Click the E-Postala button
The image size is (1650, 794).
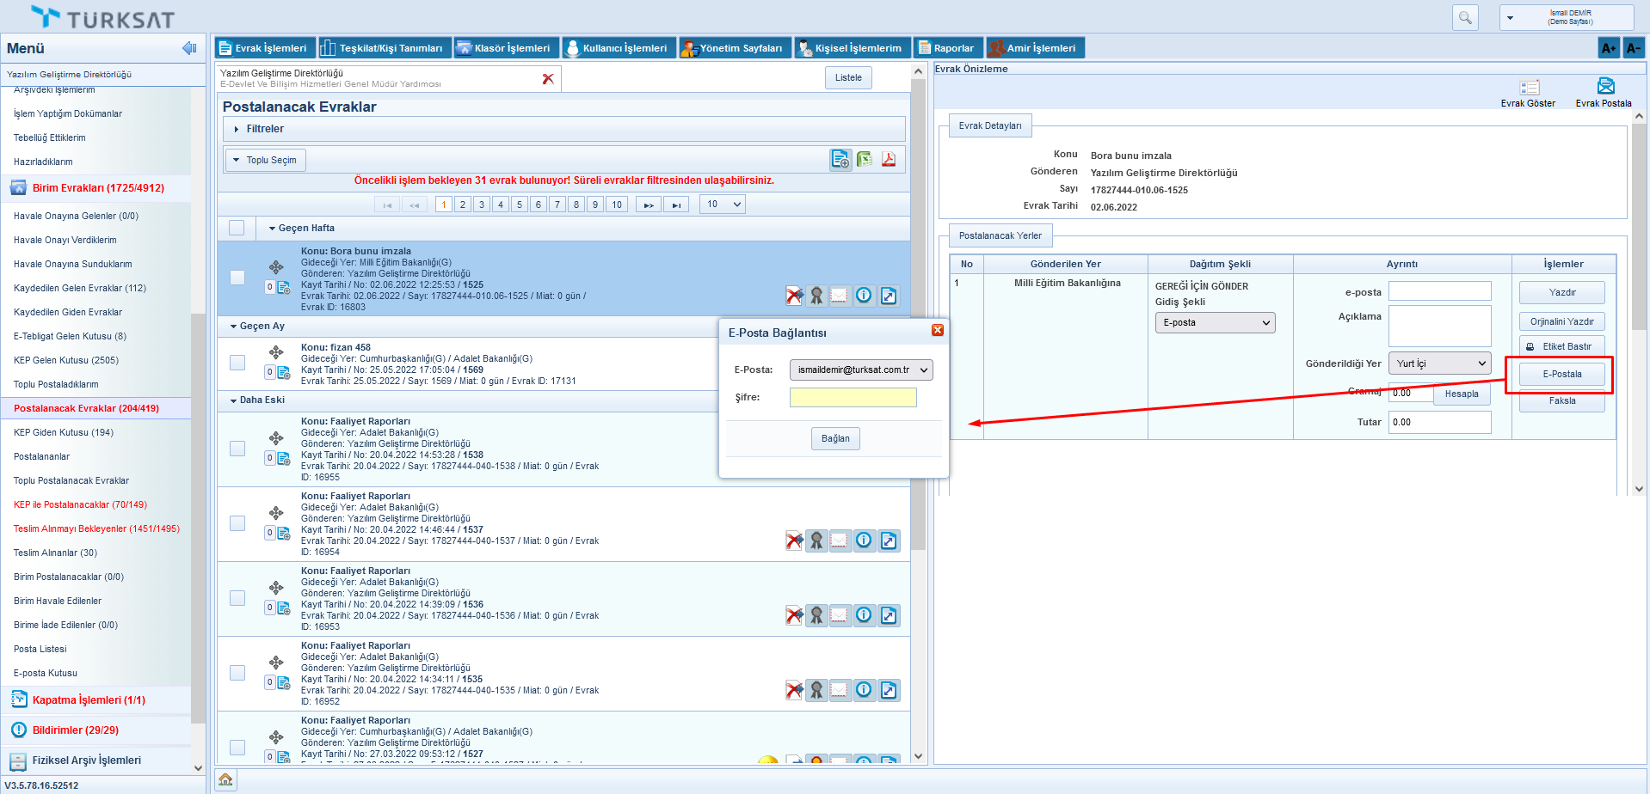[x=1561, y=374]
